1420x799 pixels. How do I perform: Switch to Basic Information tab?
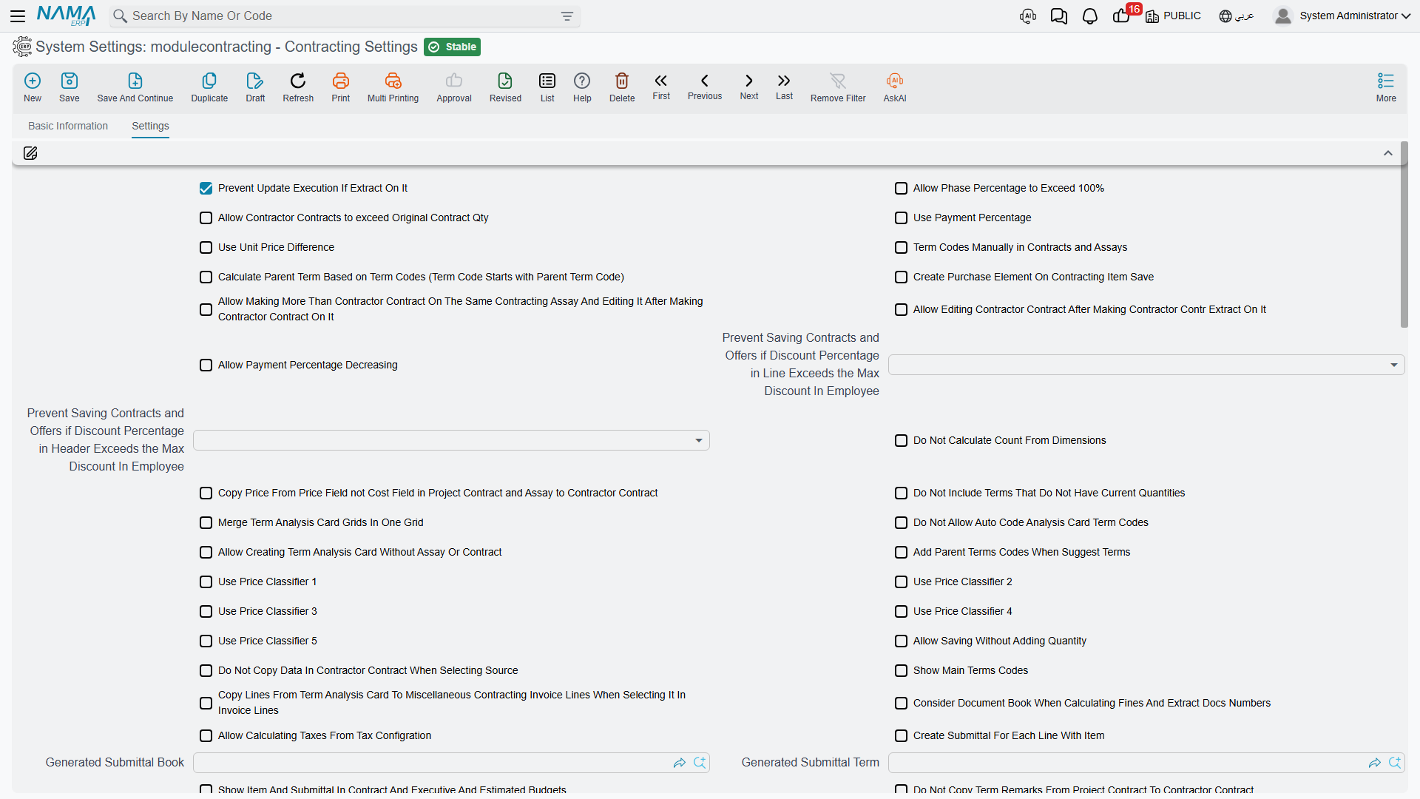coord(68,126)
